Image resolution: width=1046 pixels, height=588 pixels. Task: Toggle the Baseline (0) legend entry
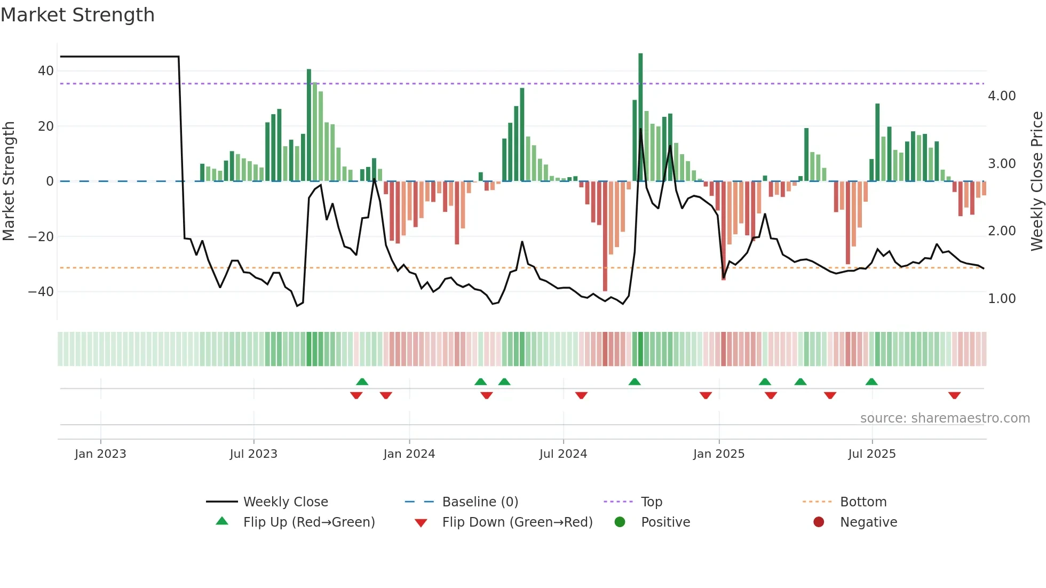(x=480, y=502)
